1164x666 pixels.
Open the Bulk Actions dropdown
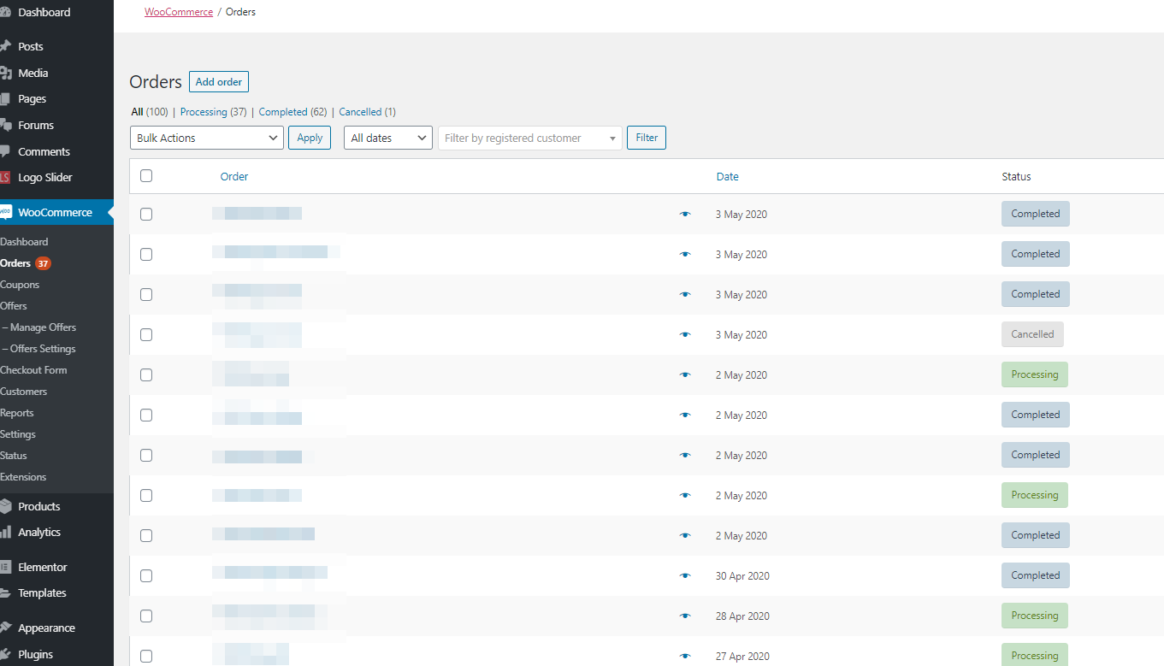pyautogui.click(x=206, y=137)
